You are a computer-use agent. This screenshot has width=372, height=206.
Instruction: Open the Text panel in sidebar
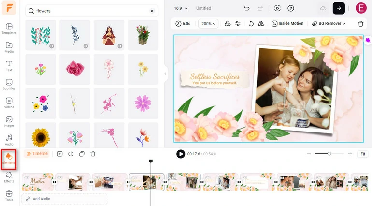point(9,66)
